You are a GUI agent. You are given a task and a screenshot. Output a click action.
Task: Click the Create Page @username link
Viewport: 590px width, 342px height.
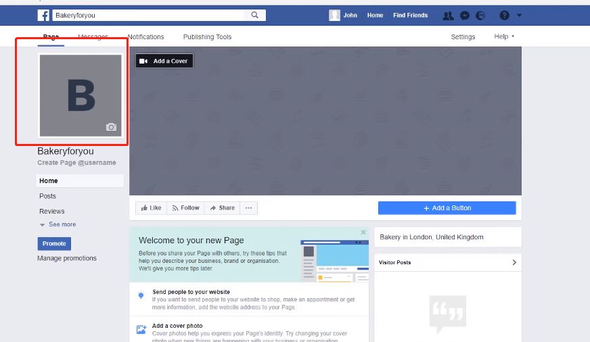[x=76, y=163]
